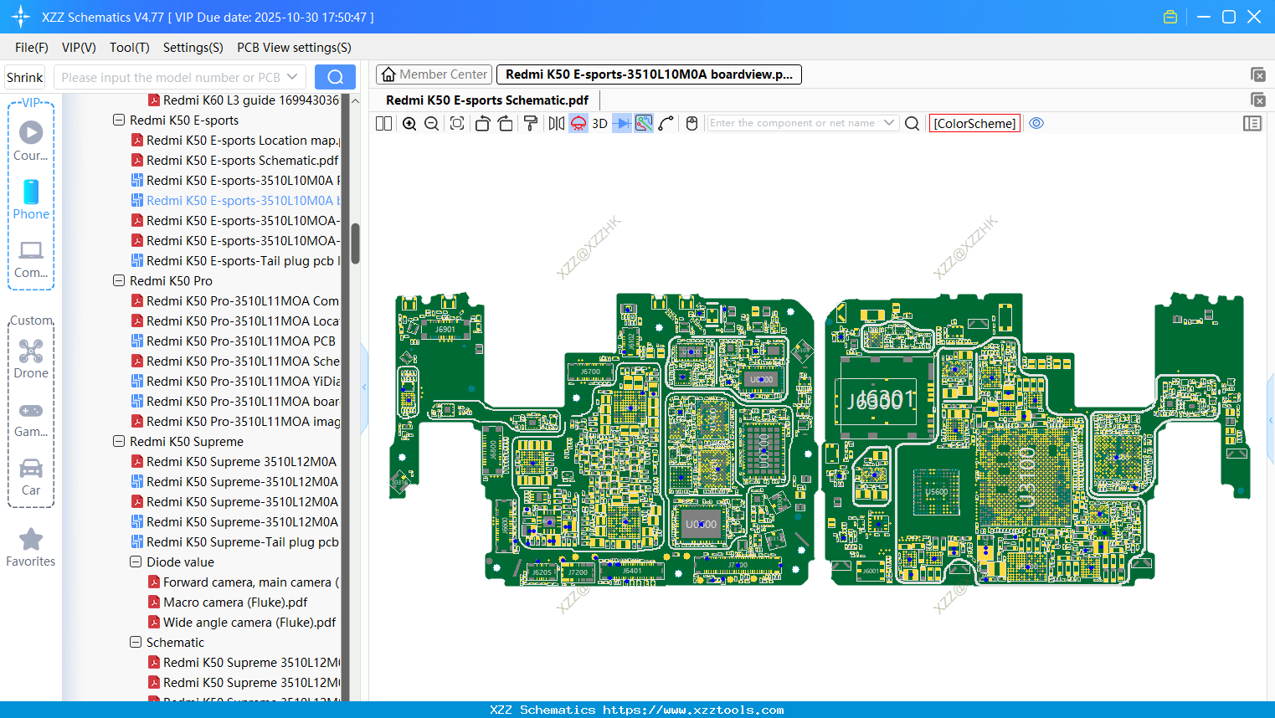Image resolution: width=1275 pixels, height=718 pixels.
Task: Rotate the board counterclockwise
Action: [481, 122]
